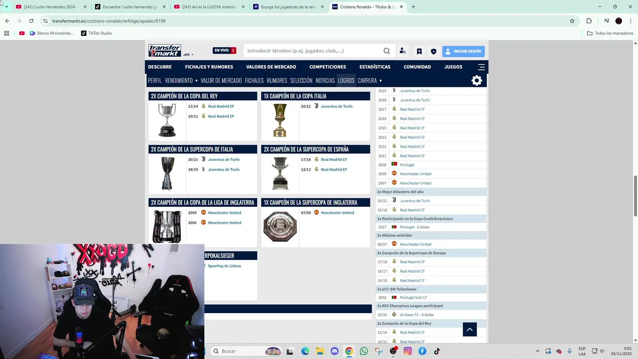
Task: Go to the VALOR DE MERCADO player tab
Action: coord(221,80)
